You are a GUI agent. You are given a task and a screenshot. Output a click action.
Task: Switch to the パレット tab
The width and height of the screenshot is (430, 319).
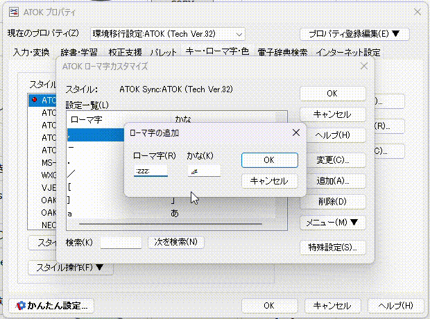[x=164, y=52]
